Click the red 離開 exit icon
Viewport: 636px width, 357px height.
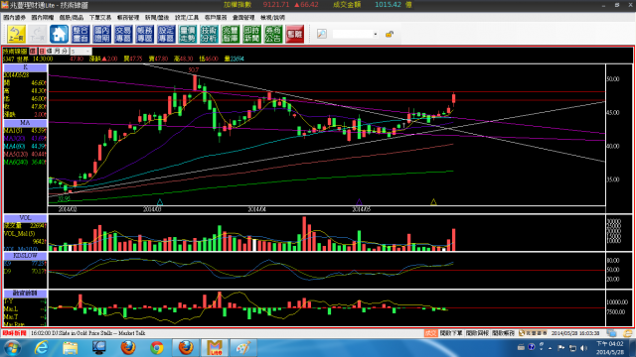coord(294,34)
